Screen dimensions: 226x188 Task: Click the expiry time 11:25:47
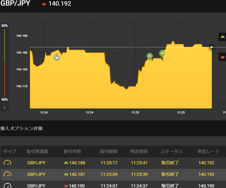(x=139, y=163)
